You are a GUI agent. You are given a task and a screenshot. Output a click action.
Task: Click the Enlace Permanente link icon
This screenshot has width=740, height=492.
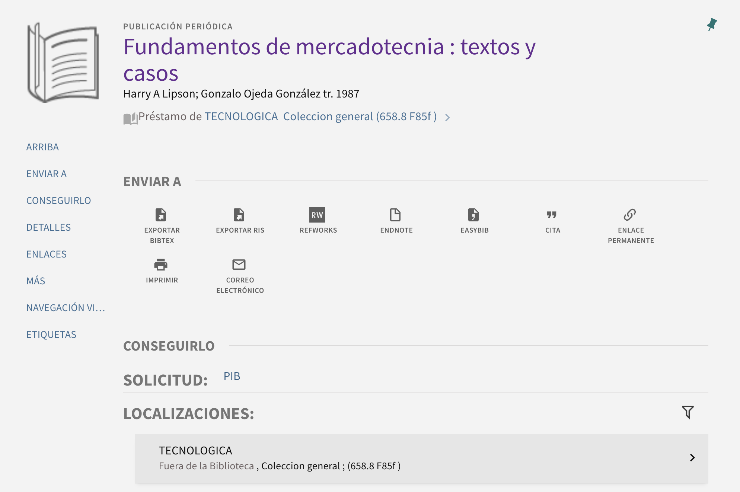tap(630, 215)
